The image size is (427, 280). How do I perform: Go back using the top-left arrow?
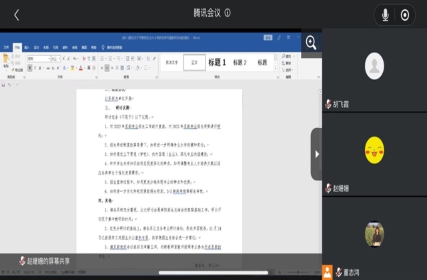[x=17, y=15]
